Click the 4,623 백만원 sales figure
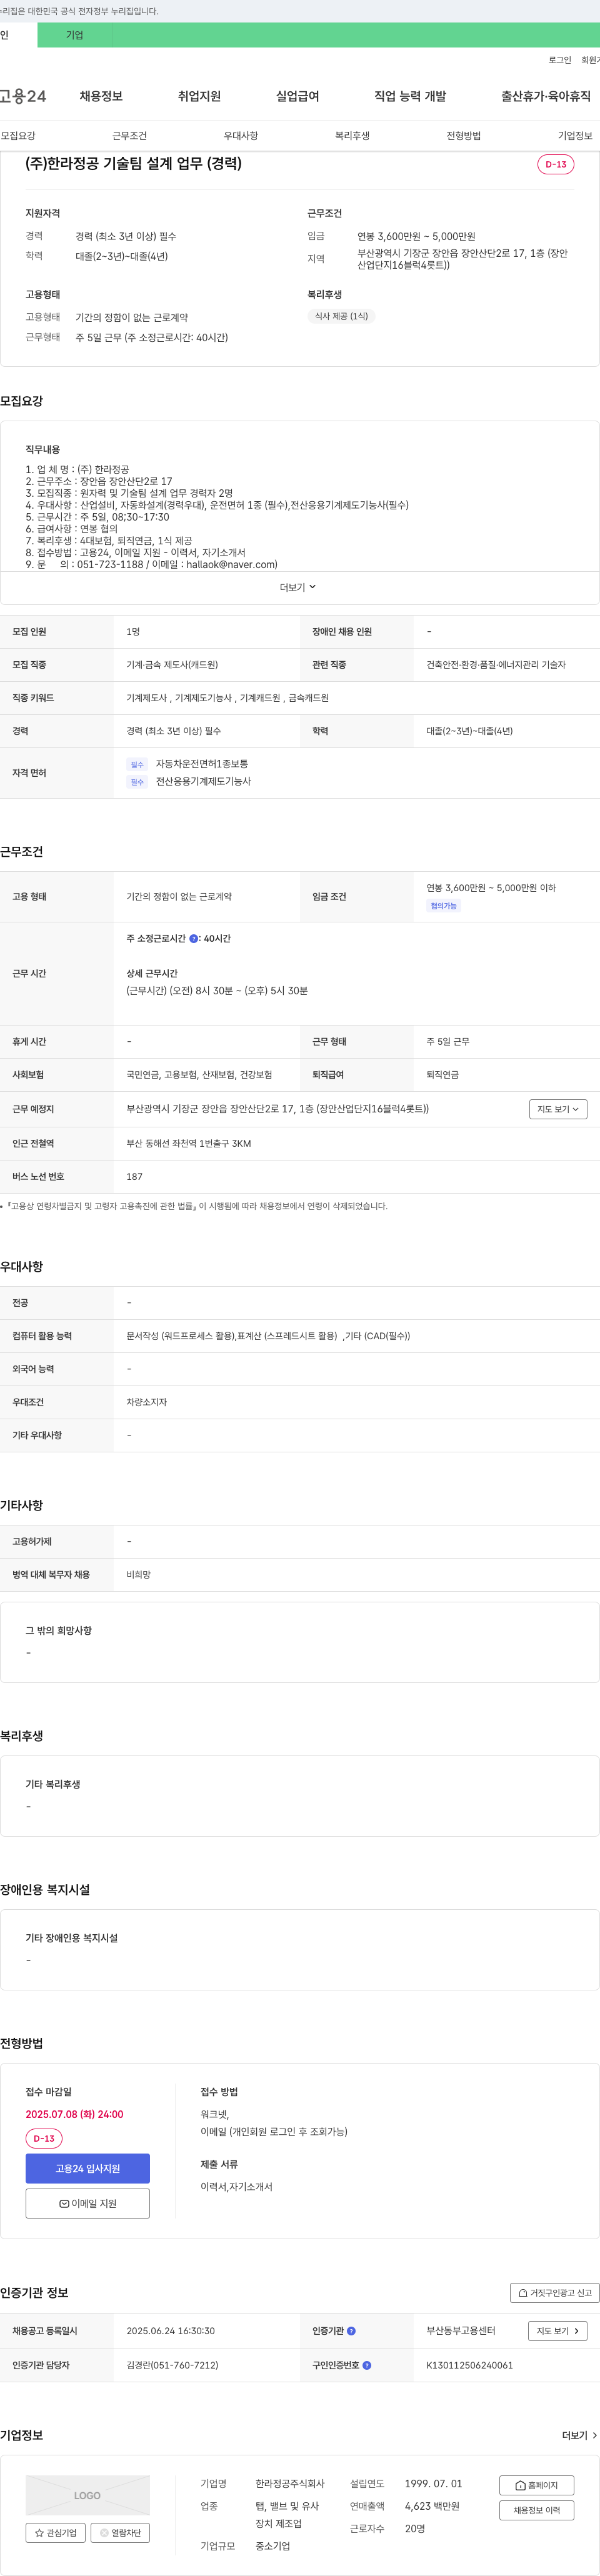 (x=432, y=2506)
